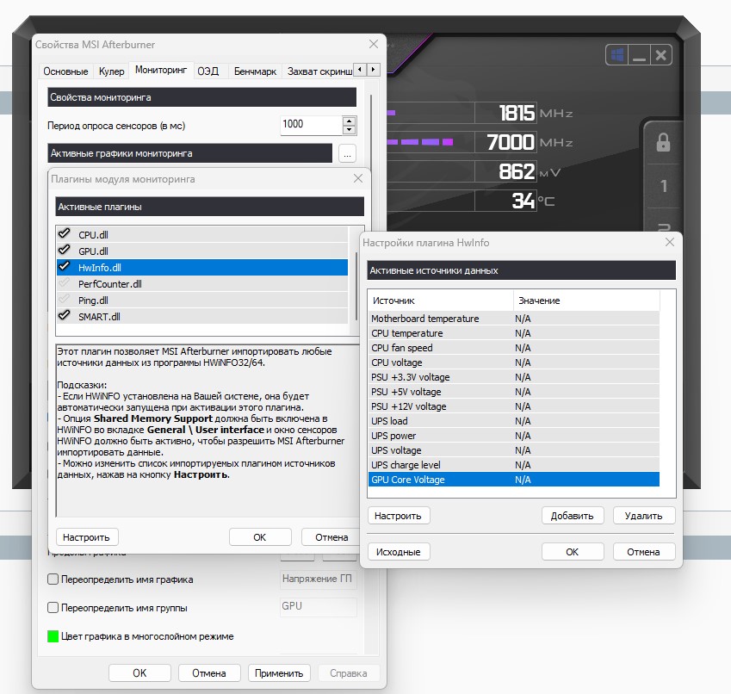Select the 'UPS load' source row

514,421
